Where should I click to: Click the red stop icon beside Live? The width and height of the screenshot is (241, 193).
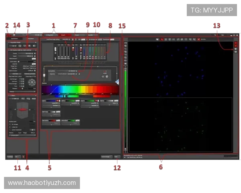tap(23, 156)
